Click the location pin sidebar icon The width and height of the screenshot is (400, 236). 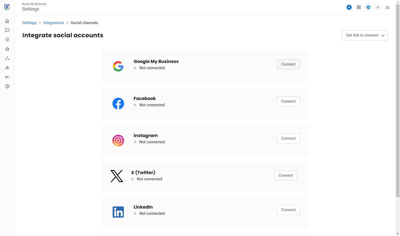pyautogui.click(x=7, y=40)
